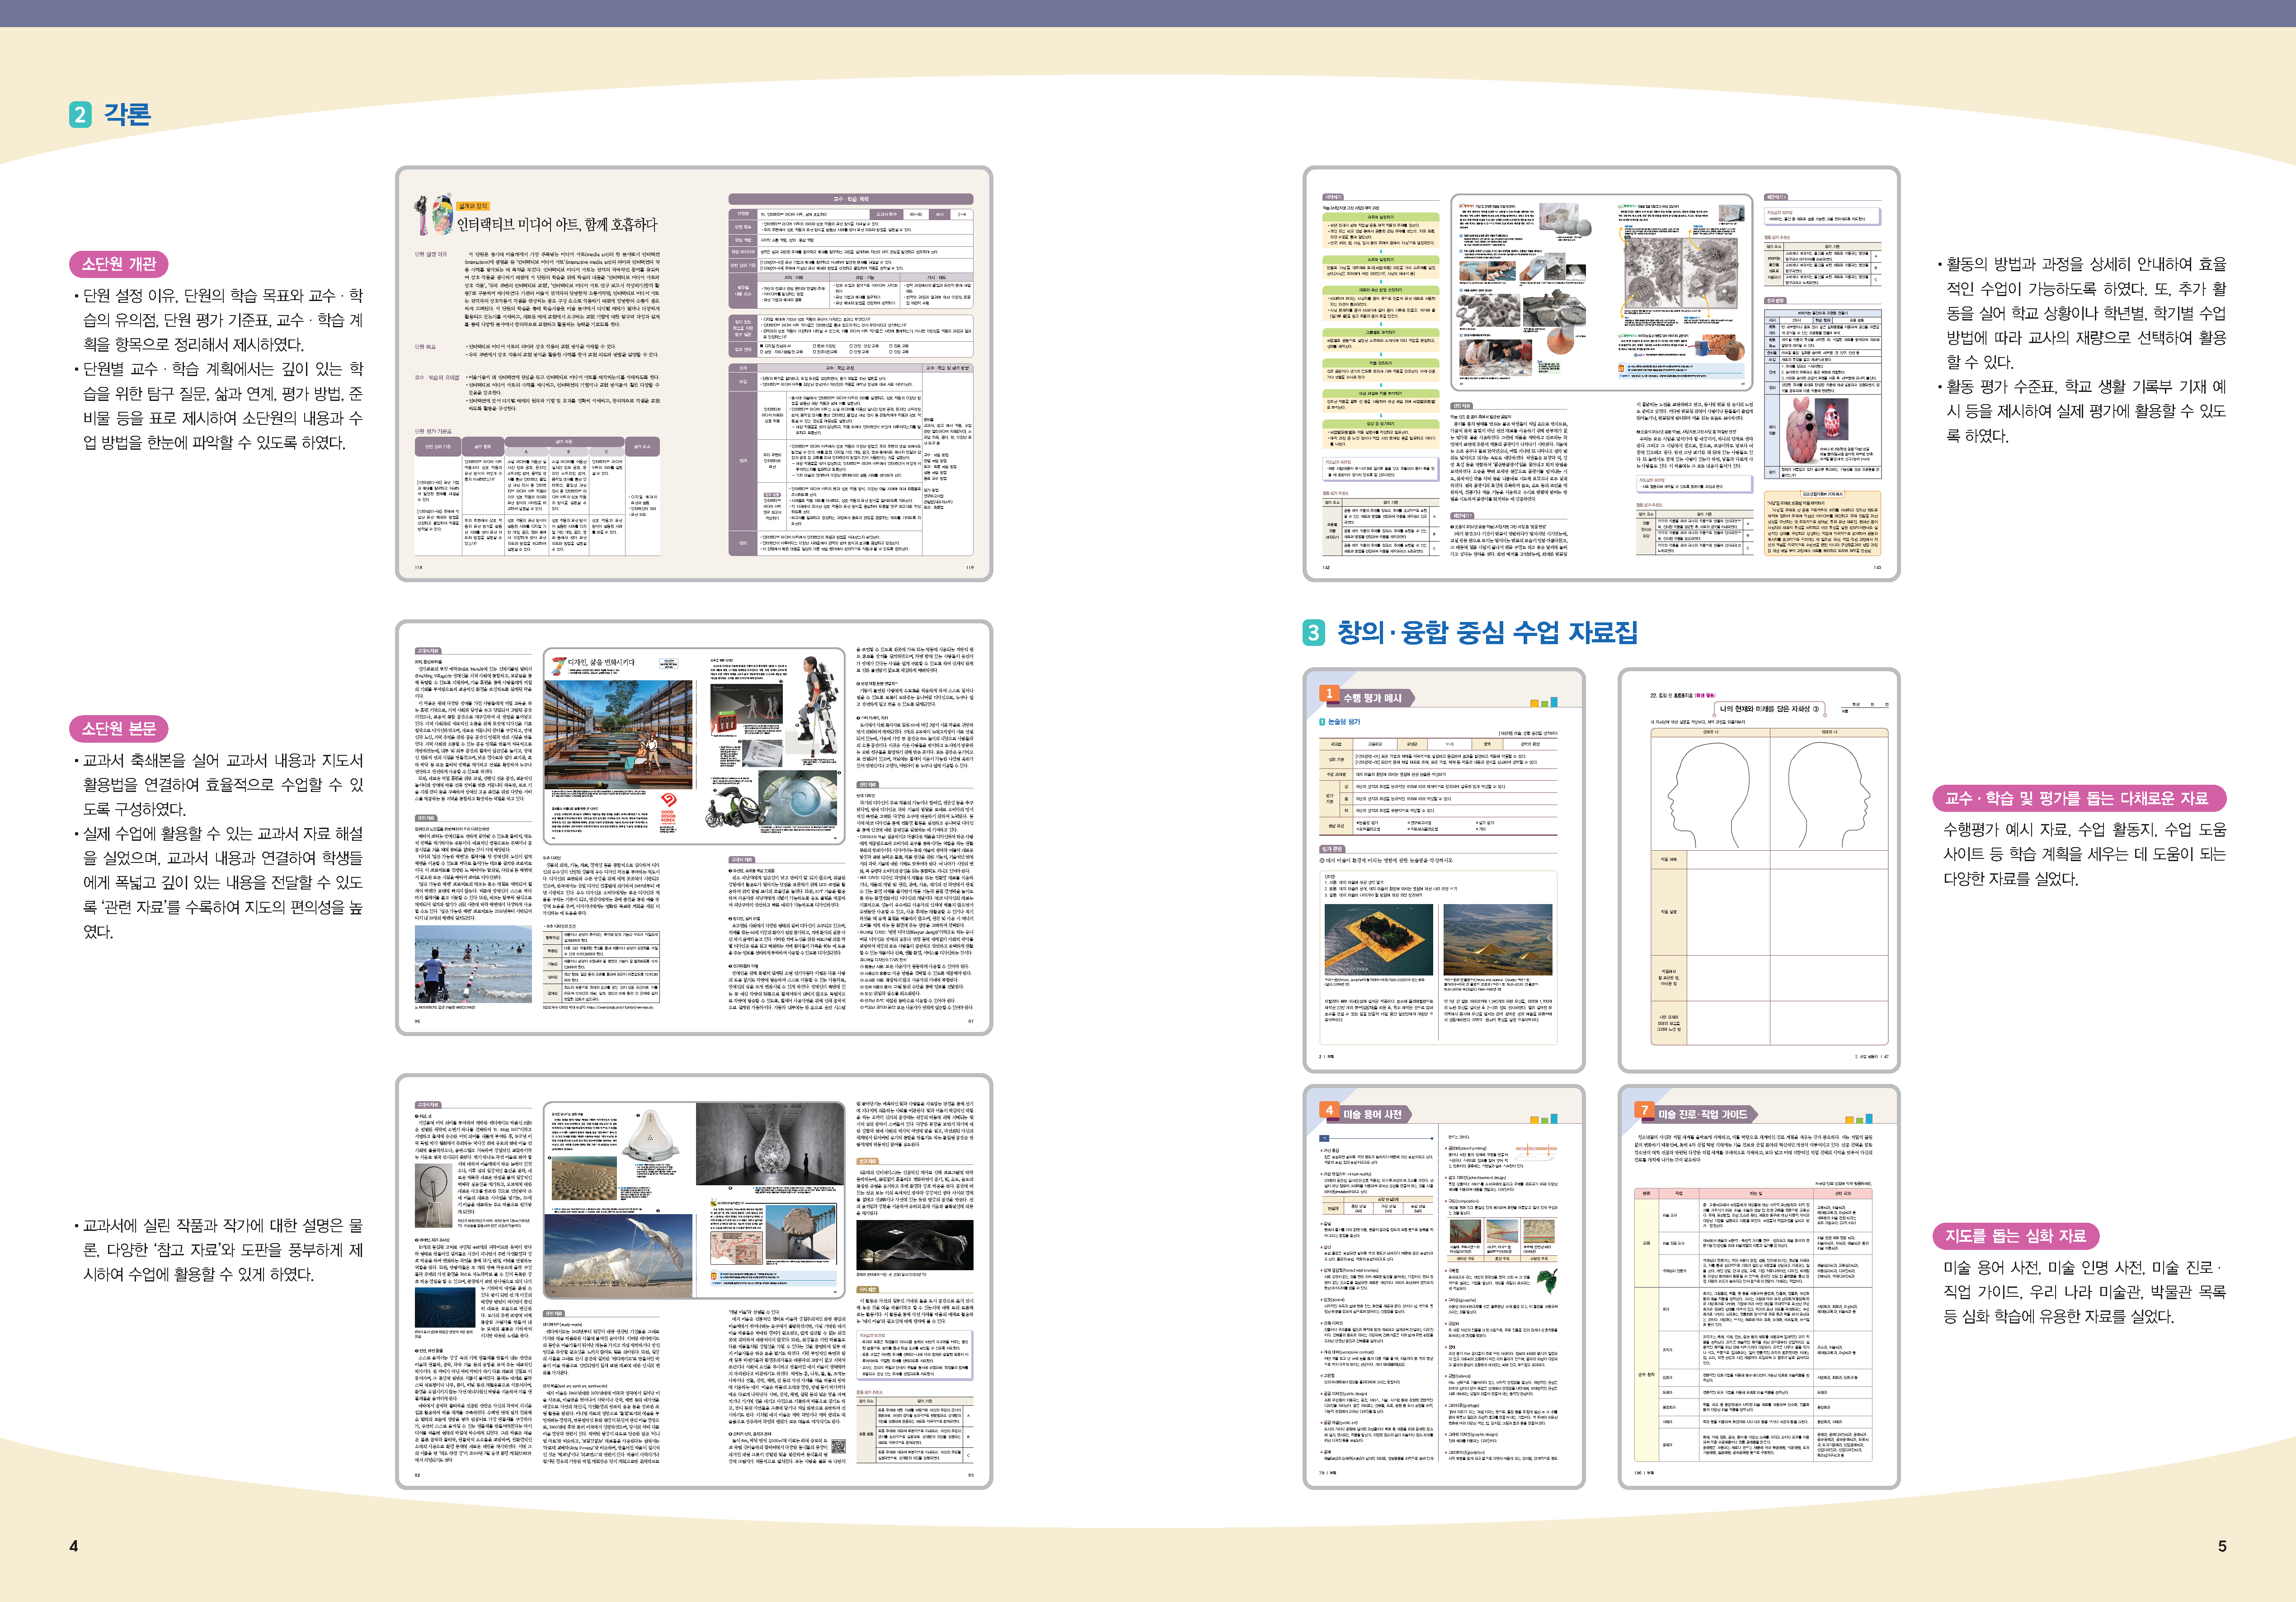Viewport: 2296px width, 1602px height.
Task: Click the color bars icon on 수행 평가 예시 header
Action: tap(1544, 701)
